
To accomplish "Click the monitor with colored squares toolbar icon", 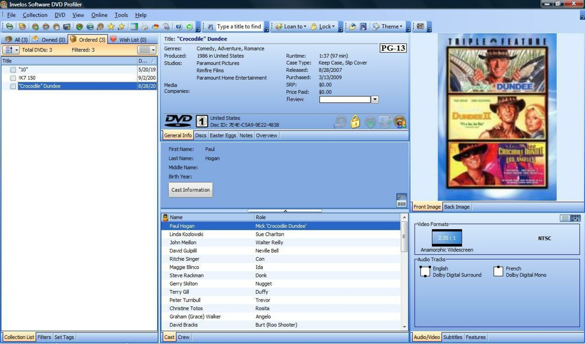I will coord(67,27).
